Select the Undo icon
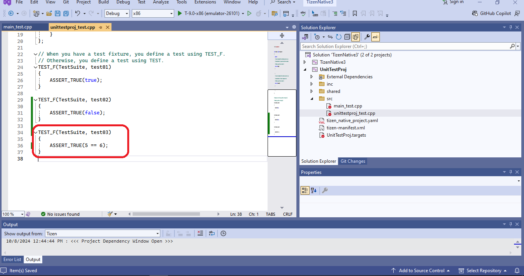Screen dimensions: 524x276 pos(79,13)
